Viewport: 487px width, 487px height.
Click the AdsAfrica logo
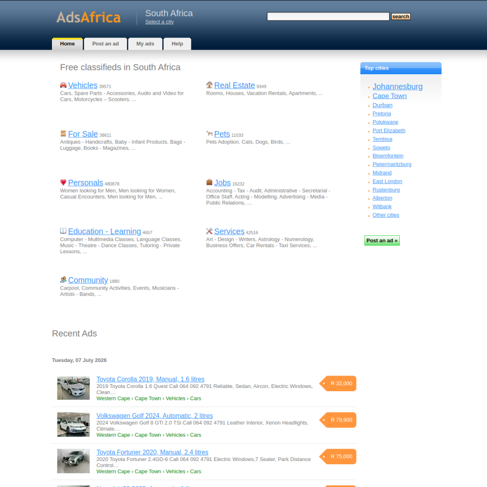pyautogui.click(x=89, y=17)
